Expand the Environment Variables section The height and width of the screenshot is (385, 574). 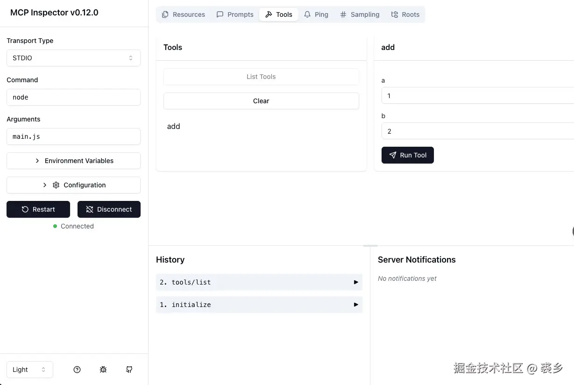pyautogui.click(x=73, y=161)
